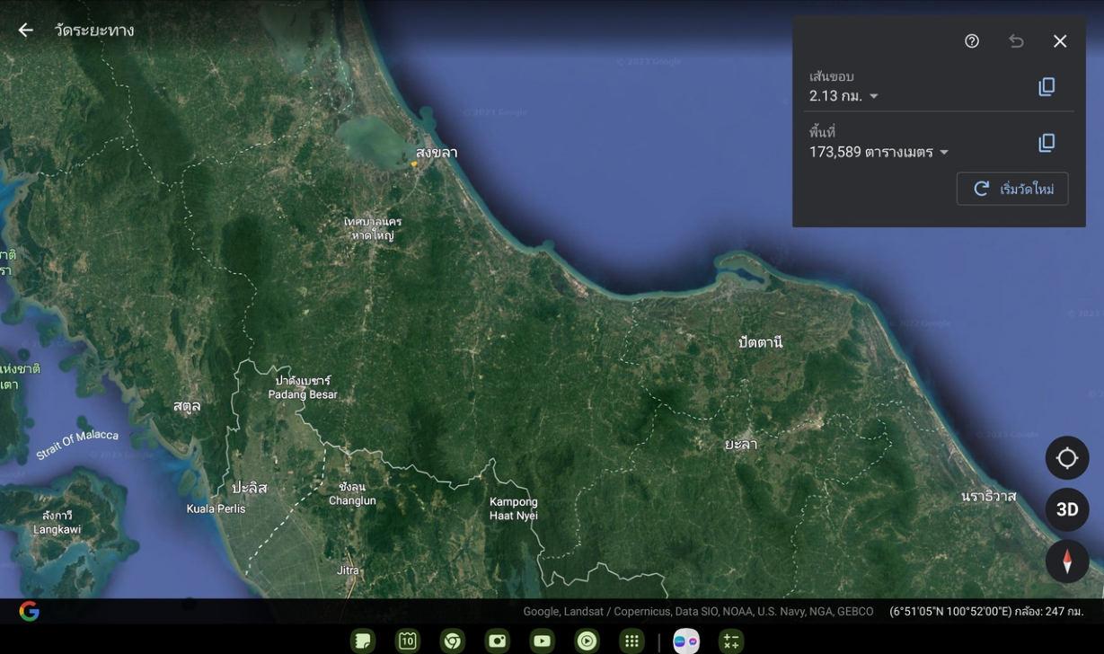The height and width of the screenshot is (654, 1104).
Task: Click the Strait Of Malacca label
Action: [77, 445]
